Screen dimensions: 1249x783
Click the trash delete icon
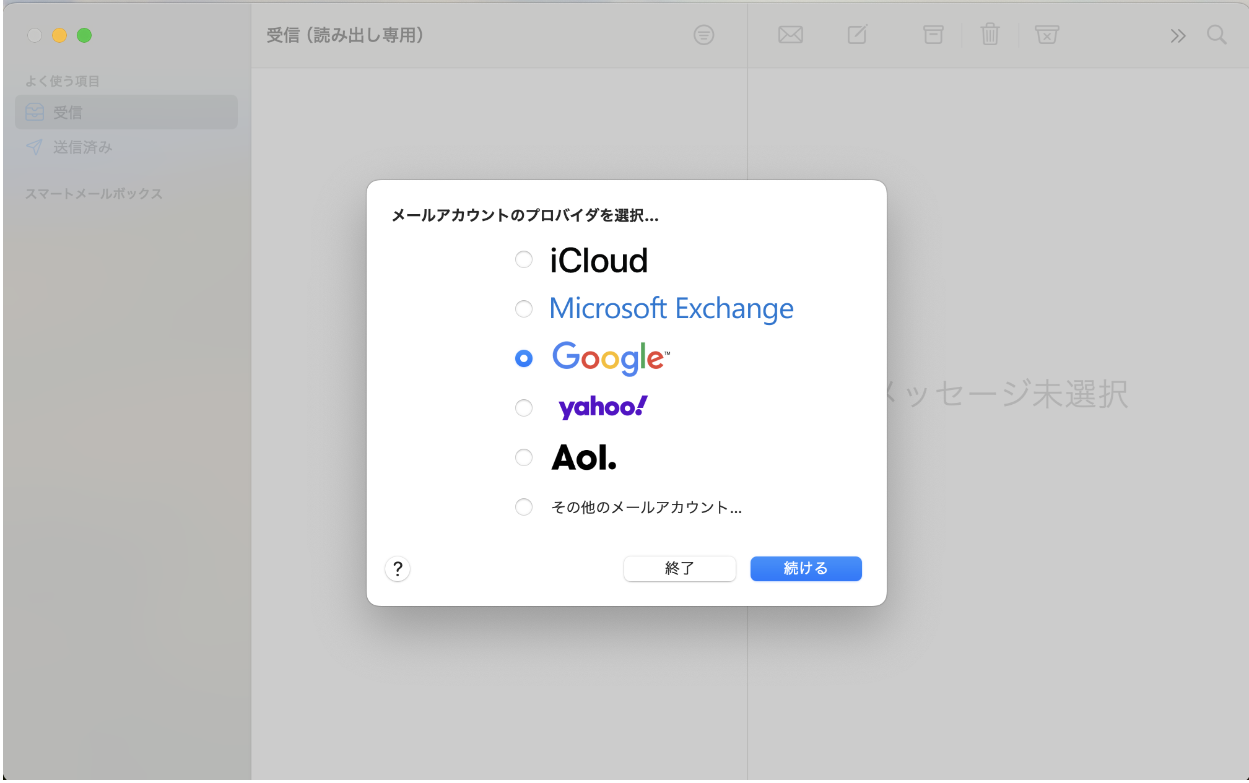[990, 34]
